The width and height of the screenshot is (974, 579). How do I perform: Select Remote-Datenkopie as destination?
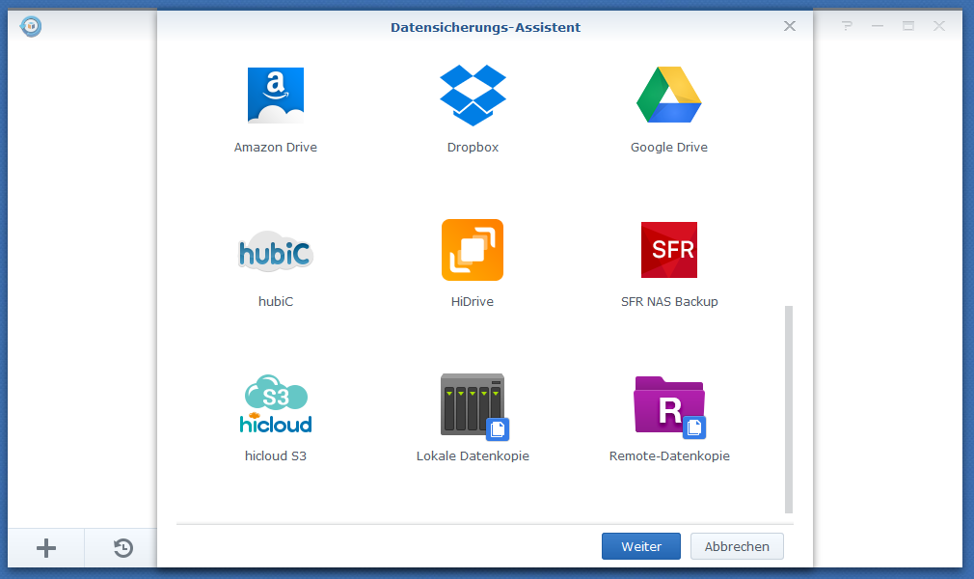[x=669, y=403]
